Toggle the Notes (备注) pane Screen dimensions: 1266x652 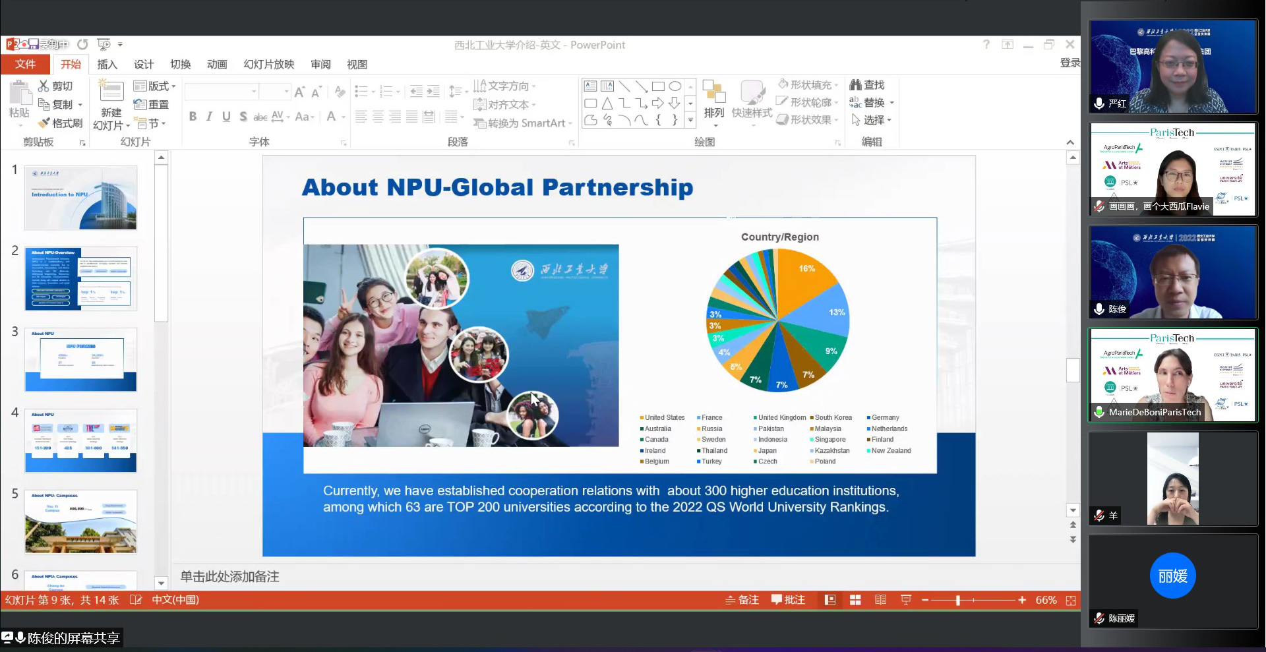[x=742, y=600]
